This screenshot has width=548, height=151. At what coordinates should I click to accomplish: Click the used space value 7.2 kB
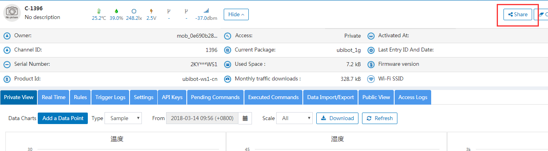click(354, 65)
